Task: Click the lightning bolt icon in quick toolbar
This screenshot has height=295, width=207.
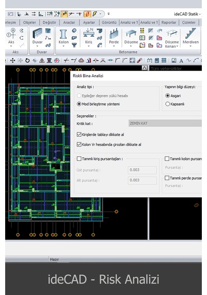Action: point(95,13)
